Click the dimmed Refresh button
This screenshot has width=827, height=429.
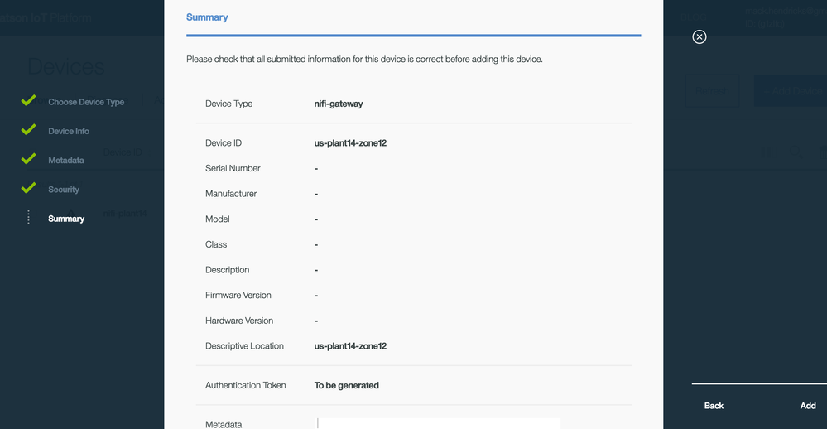point(711,91)
